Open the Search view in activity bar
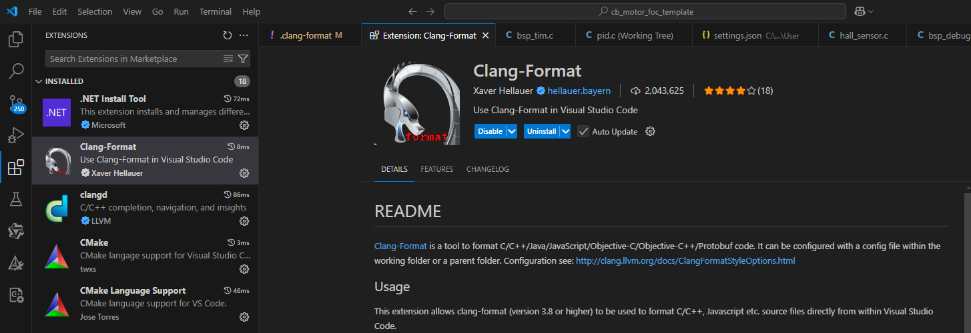The image size is (971, 333). [15, 71]
